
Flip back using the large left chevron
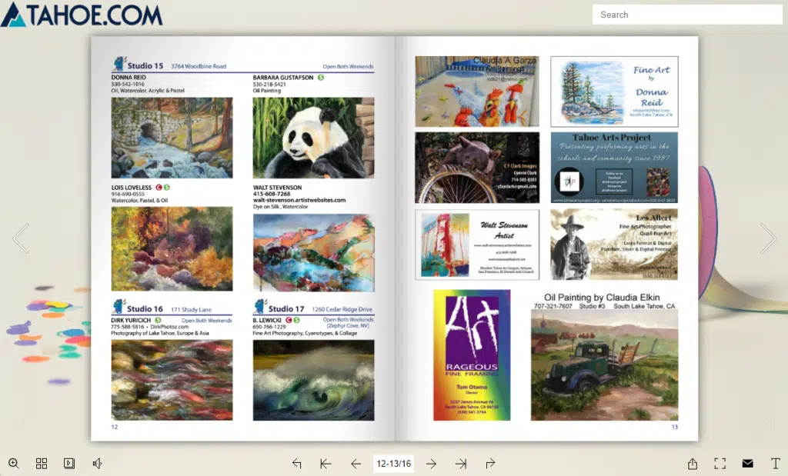[22, 238]
